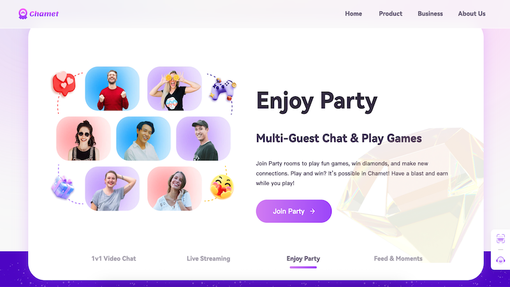Image resolution: width=510 pixels, height=287 pixels.
Task: Open the Product navigation menu
Action: point(390,13)
